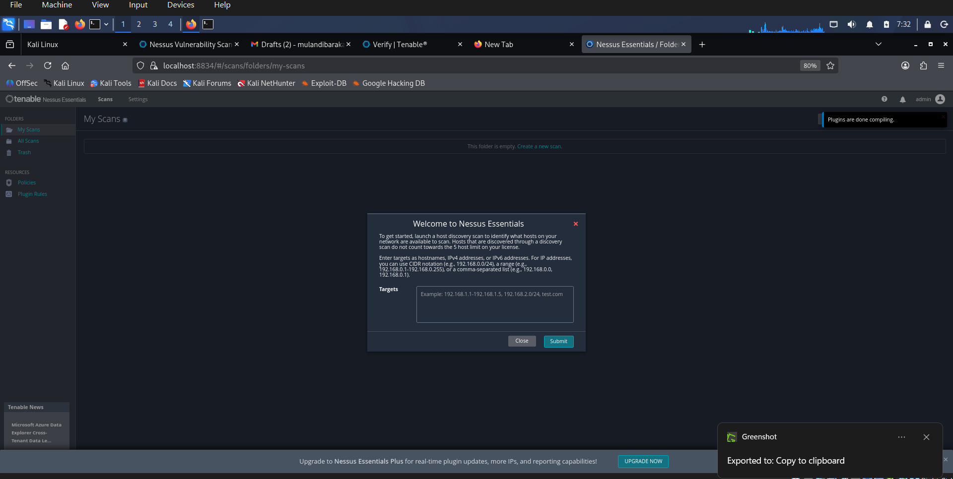This screenshot has width=953, height=479.
Task: Open the Firefox hamburger application menu
Action: point(941,65)
